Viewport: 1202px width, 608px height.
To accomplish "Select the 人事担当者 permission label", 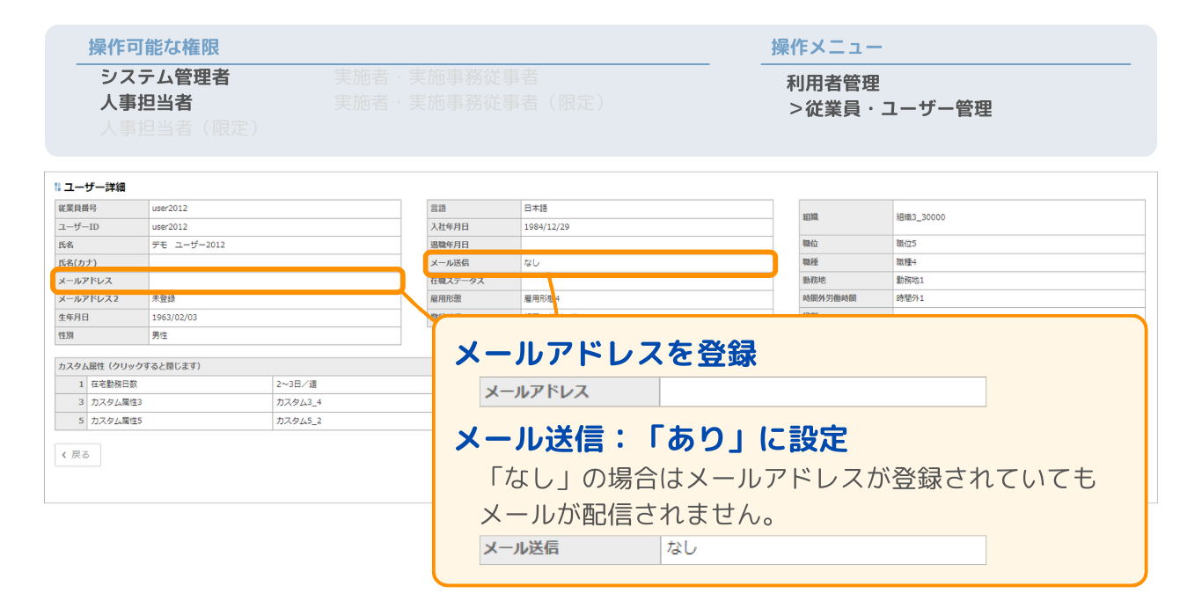I will point(146,103).
